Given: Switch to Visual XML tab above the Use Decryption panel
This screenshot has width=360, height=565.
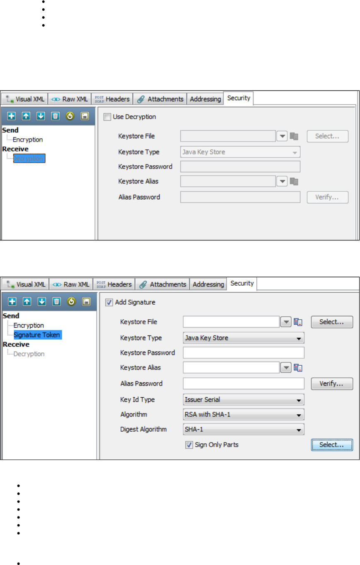Looking at the screenshot, I should pos(25,99).
